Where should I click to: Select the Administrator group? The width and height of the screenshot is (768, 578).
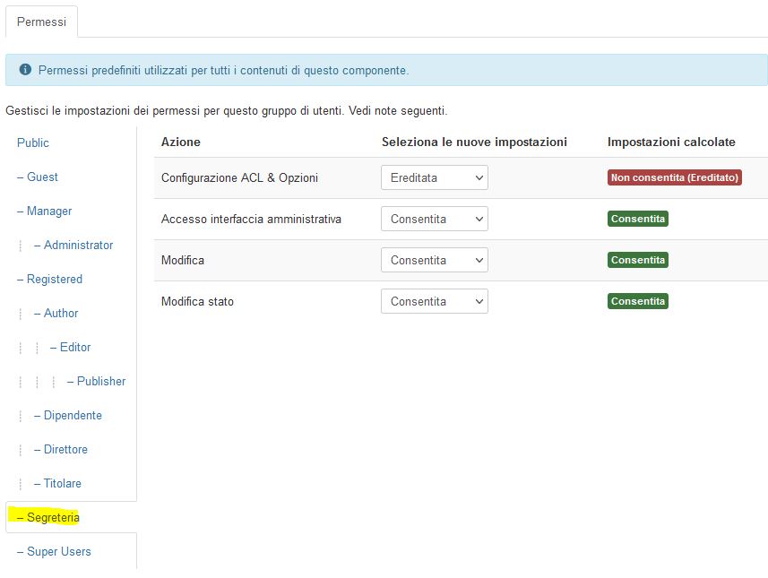(73, 245)
